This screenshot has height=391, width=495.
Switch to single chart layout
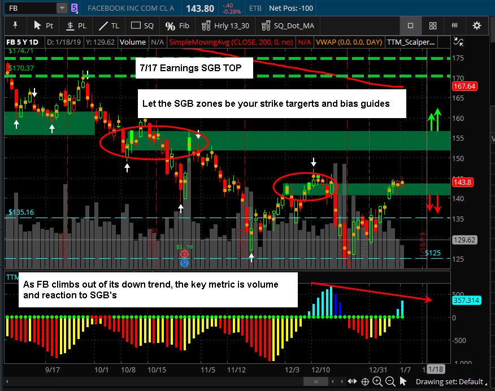(x=410, y=25)
